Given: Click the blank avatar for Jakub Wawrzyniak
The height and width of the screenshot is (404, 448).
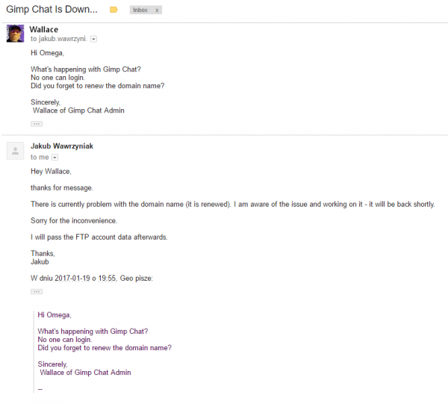Looking at the screenshot, I should tap(16, 151).
